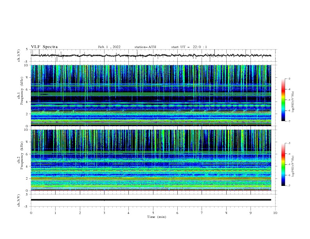
Task: Click the '-7' value on ch.2 color bar
Action: (x=289, y=185)
